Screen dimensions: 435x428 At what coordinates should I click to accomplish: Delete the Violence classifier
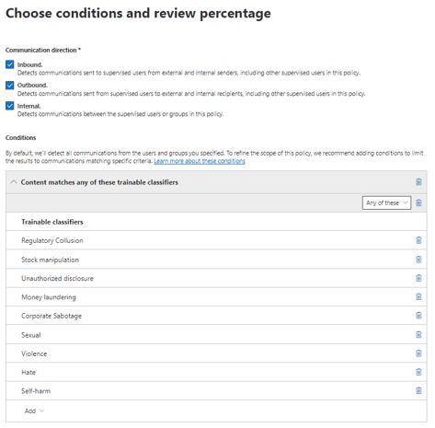coord(418,353)
